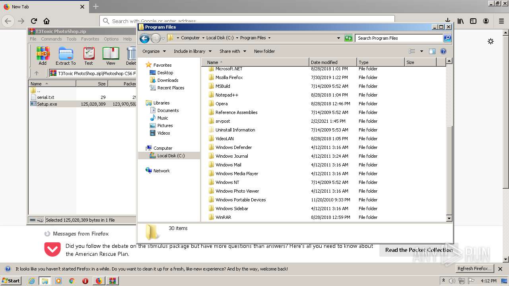Select WinRAR folder row
Image resolution: width=509 pixels, height=286 pixels.
(323, 217)
